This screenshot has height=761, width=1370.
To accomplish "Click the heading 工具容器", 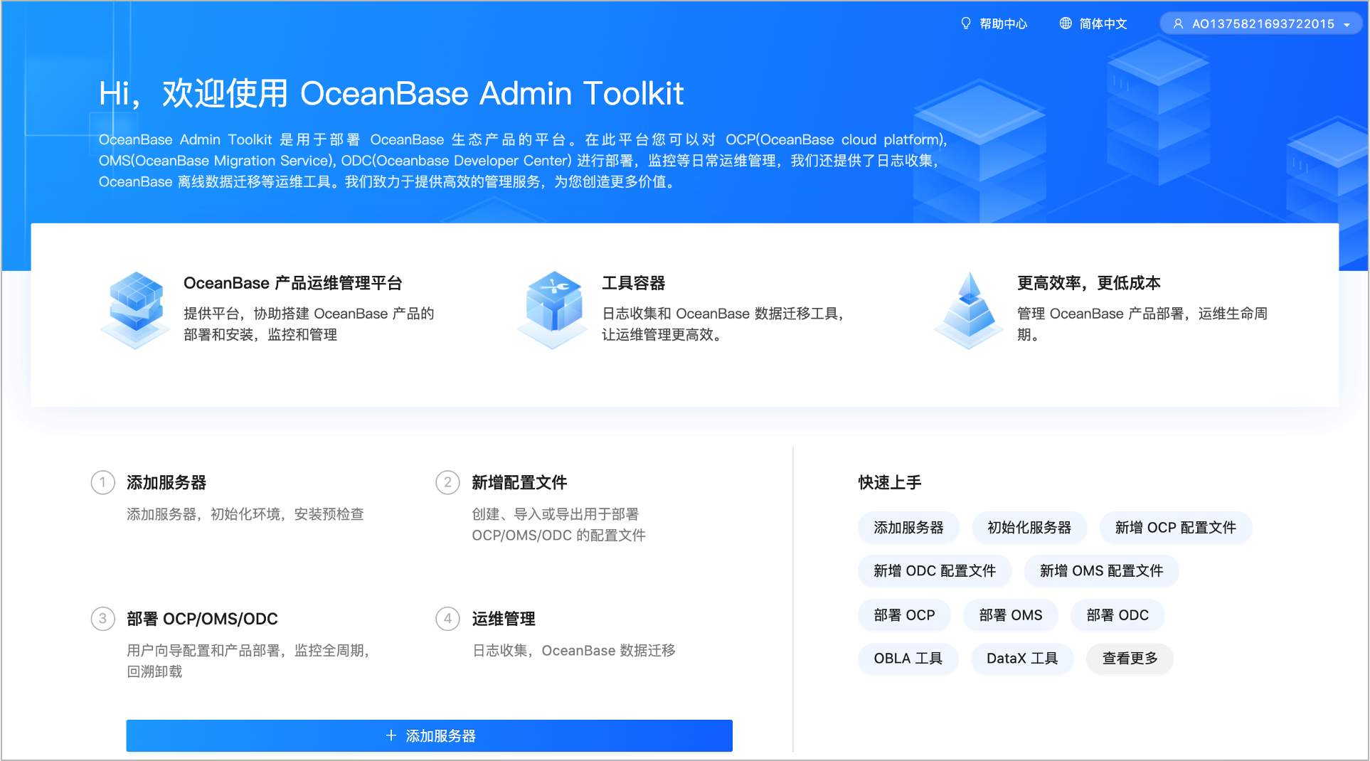I will tap(634, 283).
